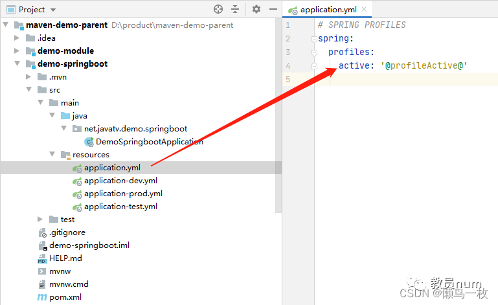Viewport: 498px width, 305px height.
Task: Hide the Project panel with minus icon
Action: point(273,9)
